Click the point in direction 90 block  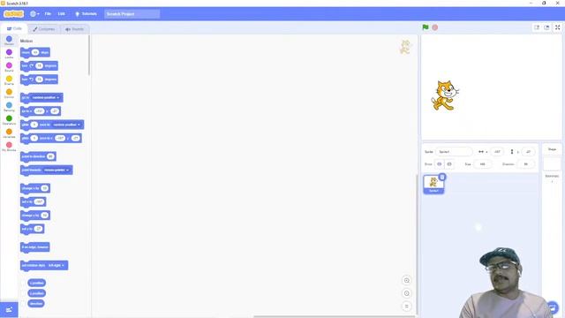(38, 156)
